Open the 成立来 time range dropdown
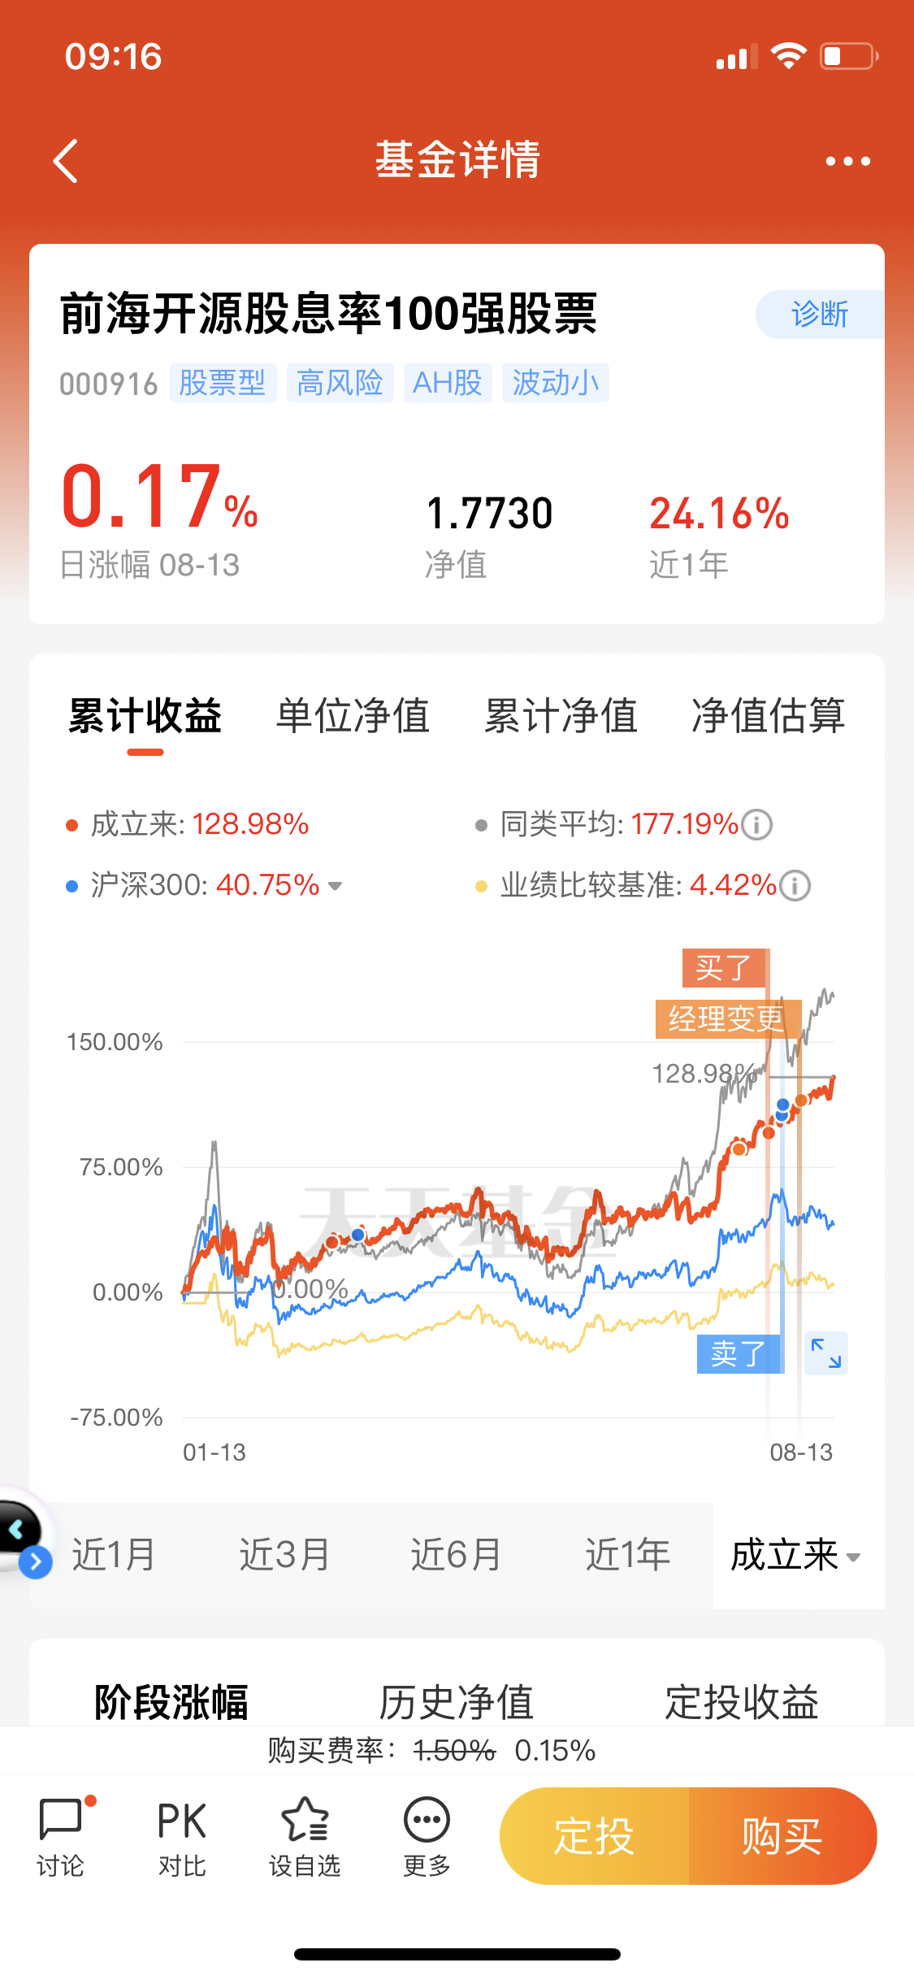 (x=796, y=1556)
